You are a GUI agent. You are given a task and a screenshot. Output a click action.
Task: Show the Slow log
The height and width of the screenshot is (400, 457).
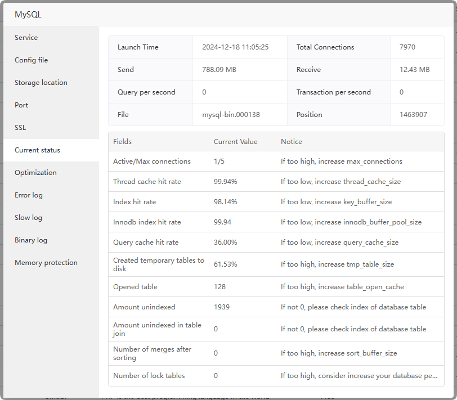tap(28, 218)
